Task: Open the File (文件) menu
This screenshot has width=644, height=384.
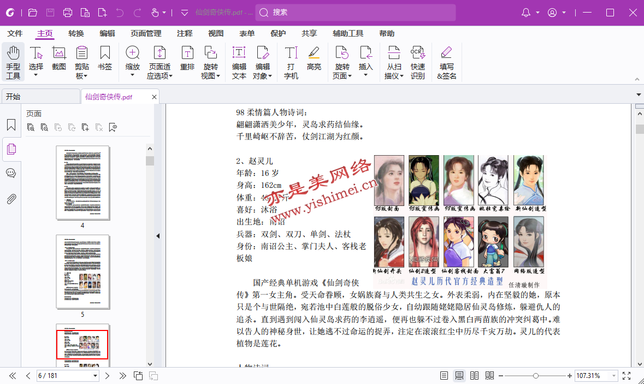Action: (x=15, y=34)
